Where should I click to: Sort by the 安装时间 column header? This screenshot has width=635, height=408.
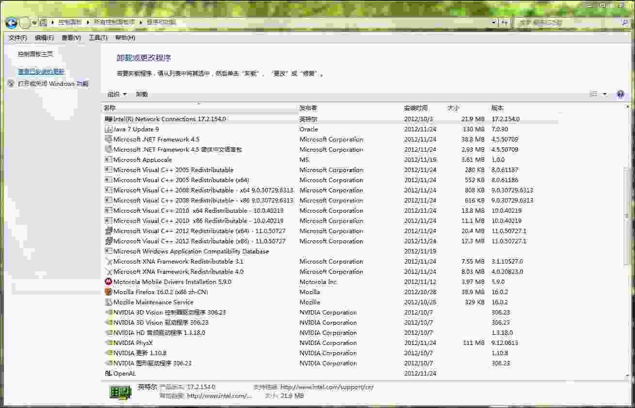pyautogui.click(x=423, y=108)
